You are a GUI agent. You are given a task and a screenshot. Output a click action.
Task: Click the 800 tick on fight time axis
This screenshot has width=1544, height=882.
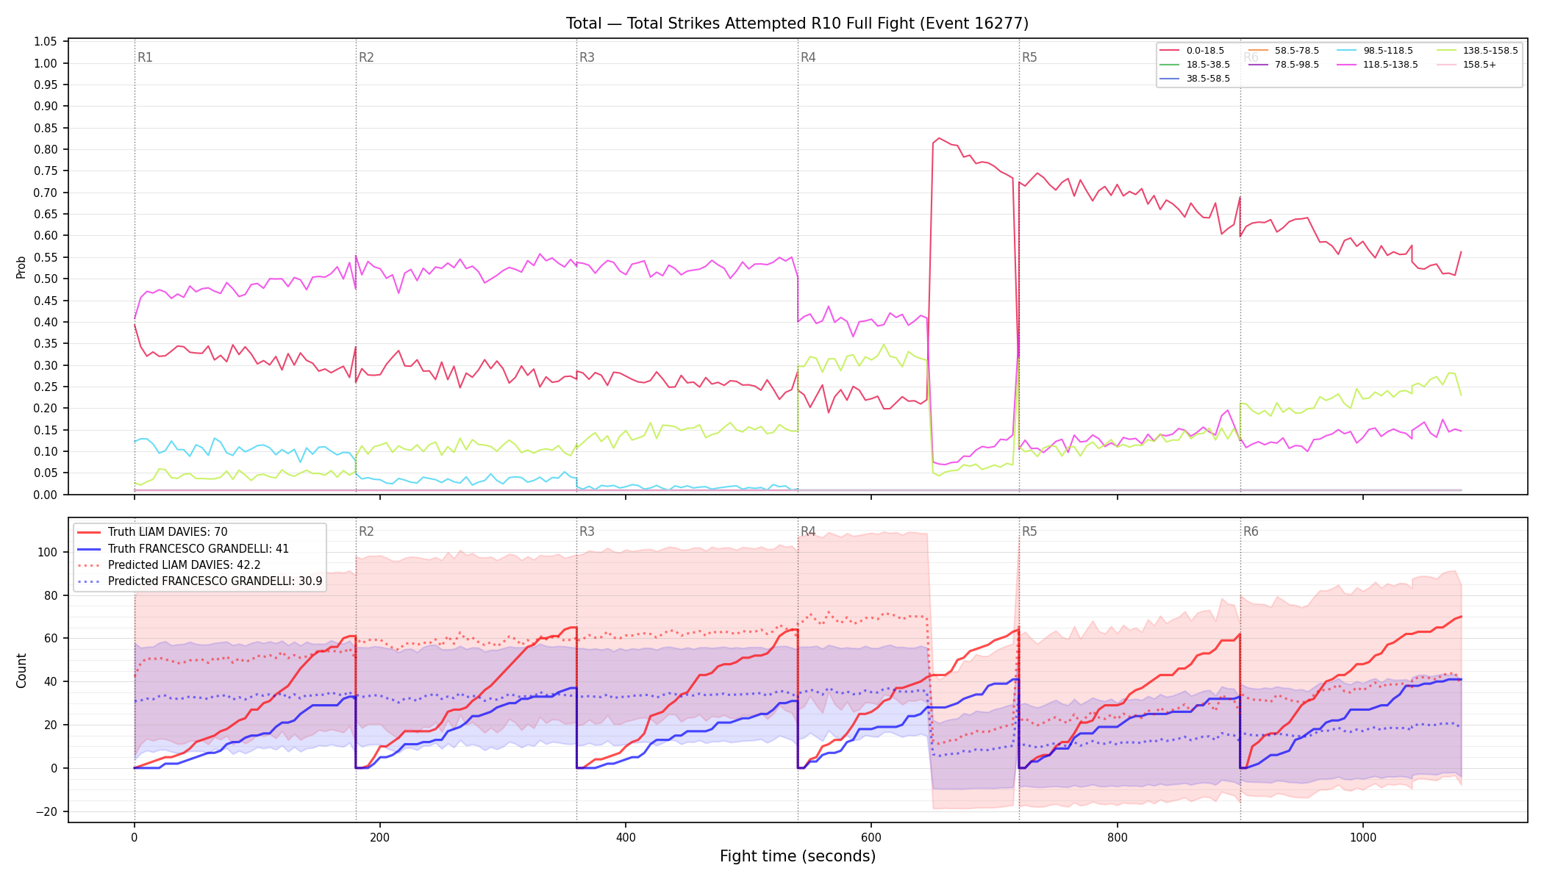(x=1117, y=836)
